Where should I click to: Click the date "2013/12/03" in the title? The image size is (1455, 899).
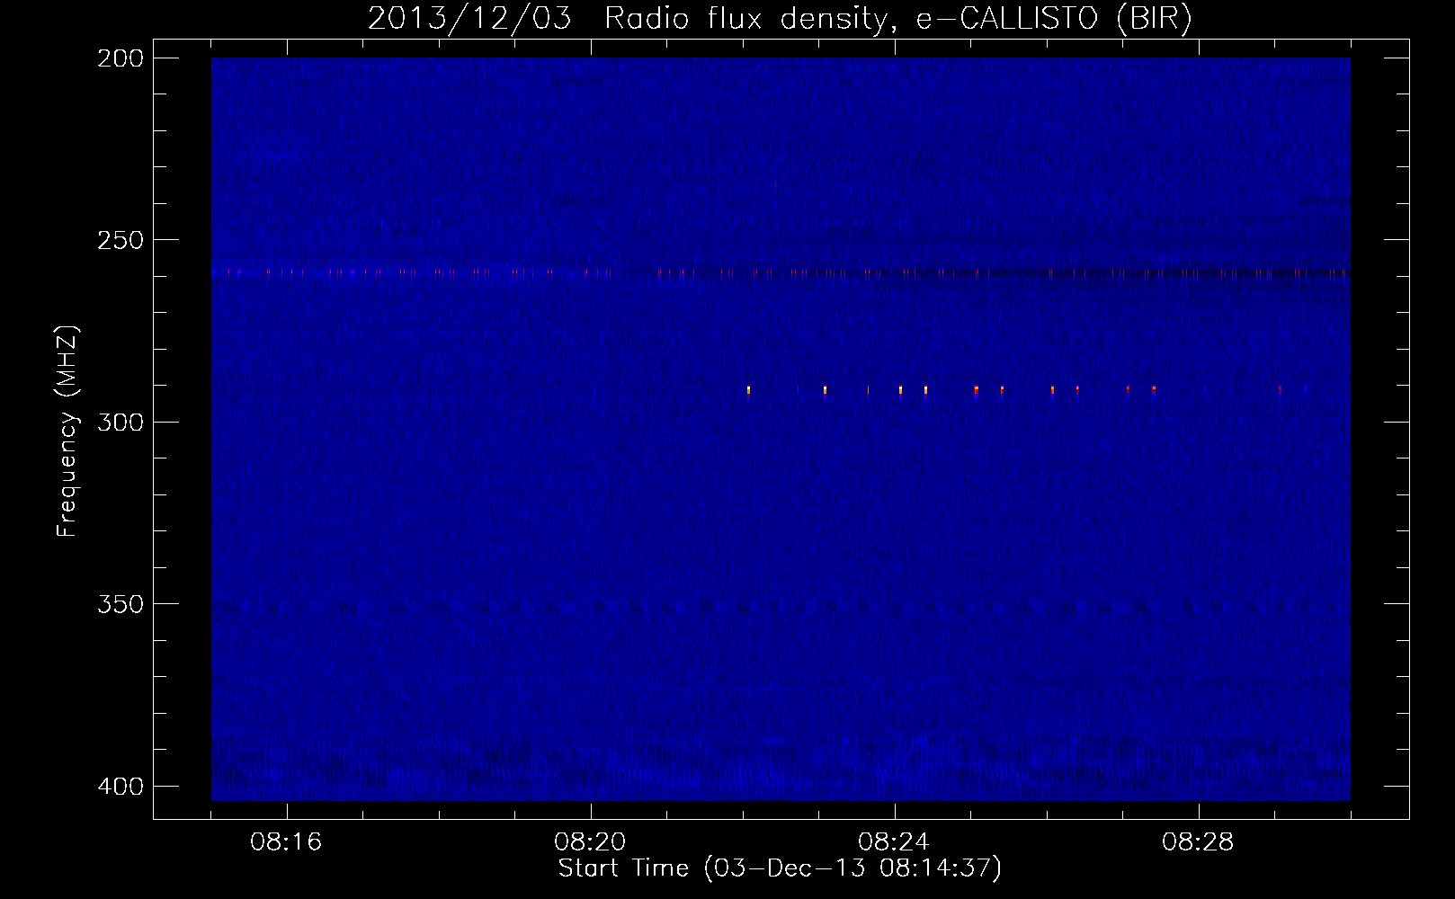tap(469, 19)
